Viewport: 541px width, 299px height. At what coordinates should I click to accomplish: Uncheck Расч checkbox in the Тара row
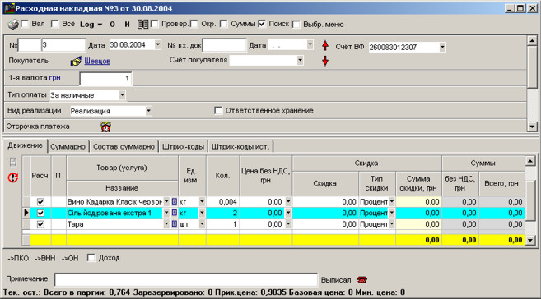click(40, 224)
